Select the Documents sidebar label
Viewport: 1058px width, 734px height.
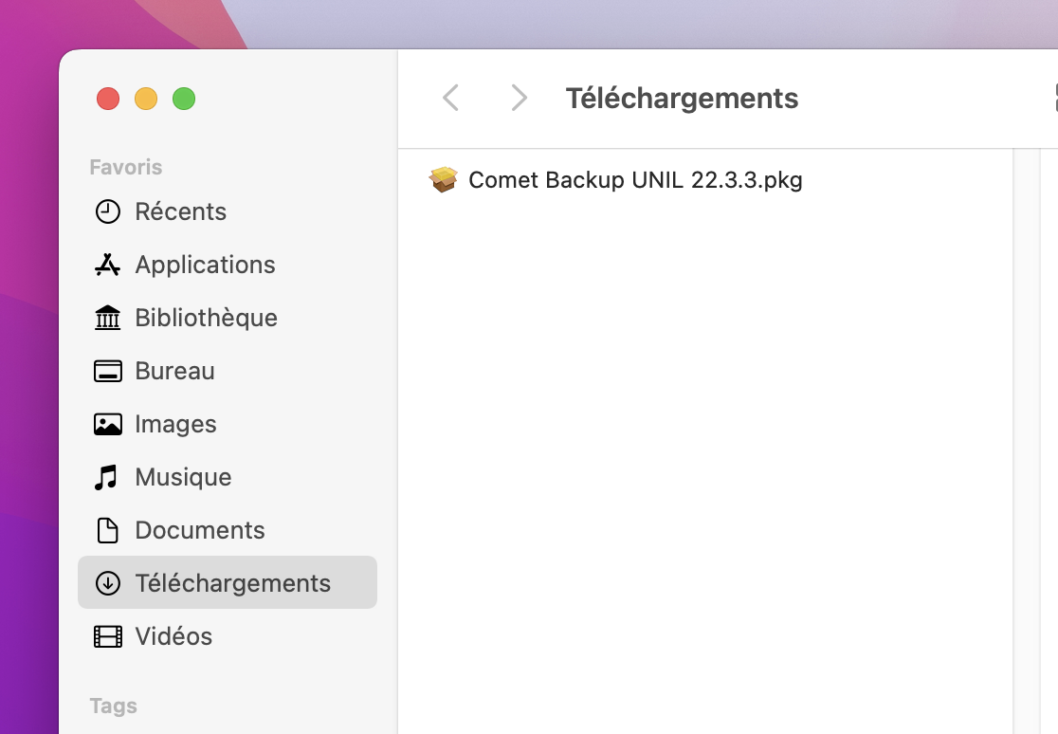click(x=200, y=530)
